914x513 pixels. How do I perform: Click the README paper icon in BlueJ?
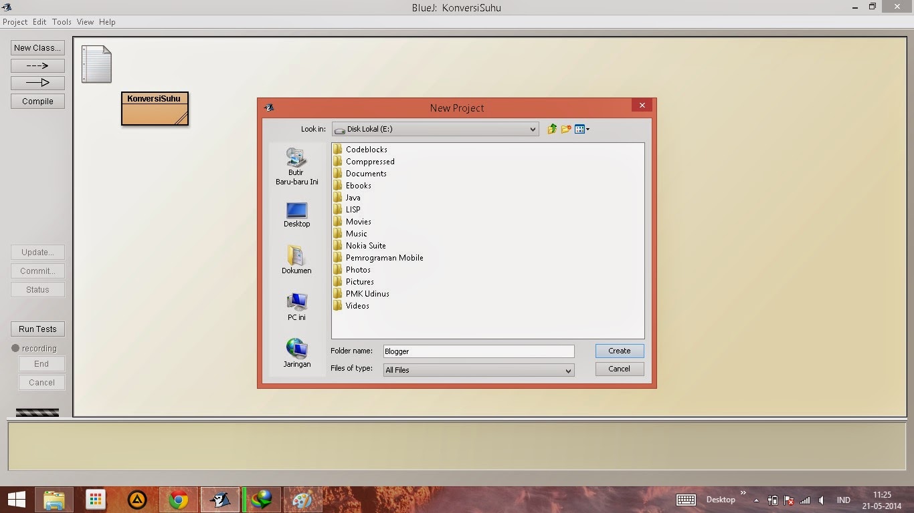[96, 64]
